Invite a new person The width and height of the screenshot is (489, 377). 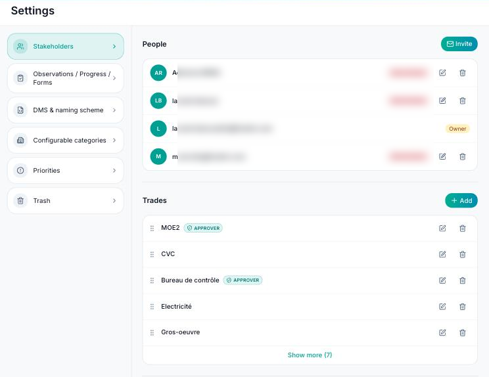coord(459,44)
